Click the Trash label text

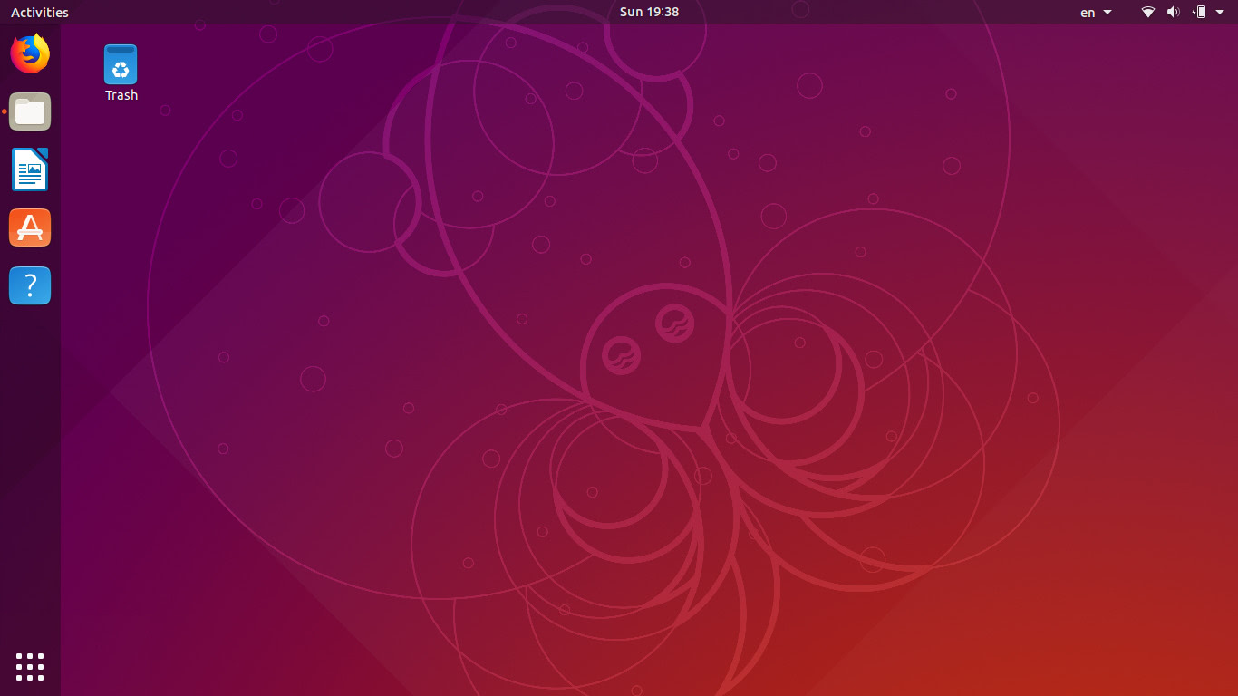121,95
